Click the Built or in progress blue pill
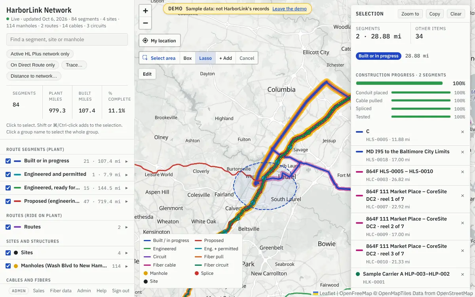The image size is (475, 297). 378,56
